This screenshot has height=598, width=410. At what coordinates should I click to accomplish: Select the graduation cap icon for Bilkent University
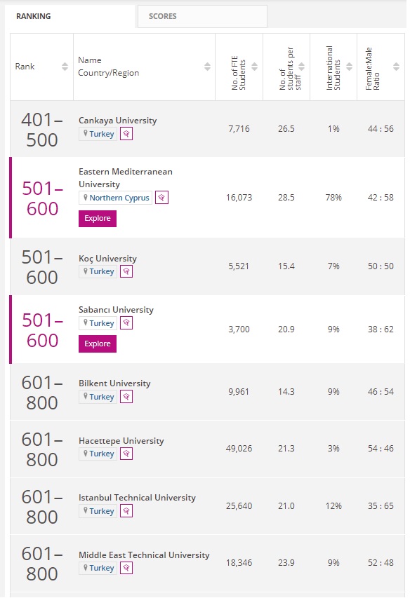pyautogui.click(x=126, y=397)
